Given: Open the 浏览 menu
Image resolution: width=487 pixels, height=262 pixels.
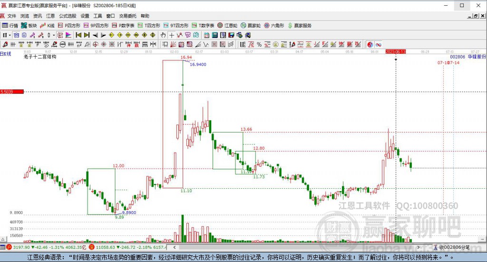Looking at the screenshot, I should click(25, 16).
